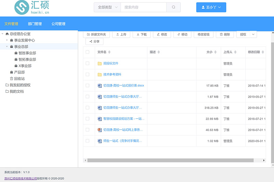Open the 招投标文件 folder icon
The height and width of the screenshot is (182, 274).
point(100,63)
